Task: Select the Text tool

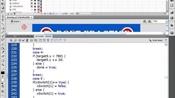Action: [x=3, y=20]
